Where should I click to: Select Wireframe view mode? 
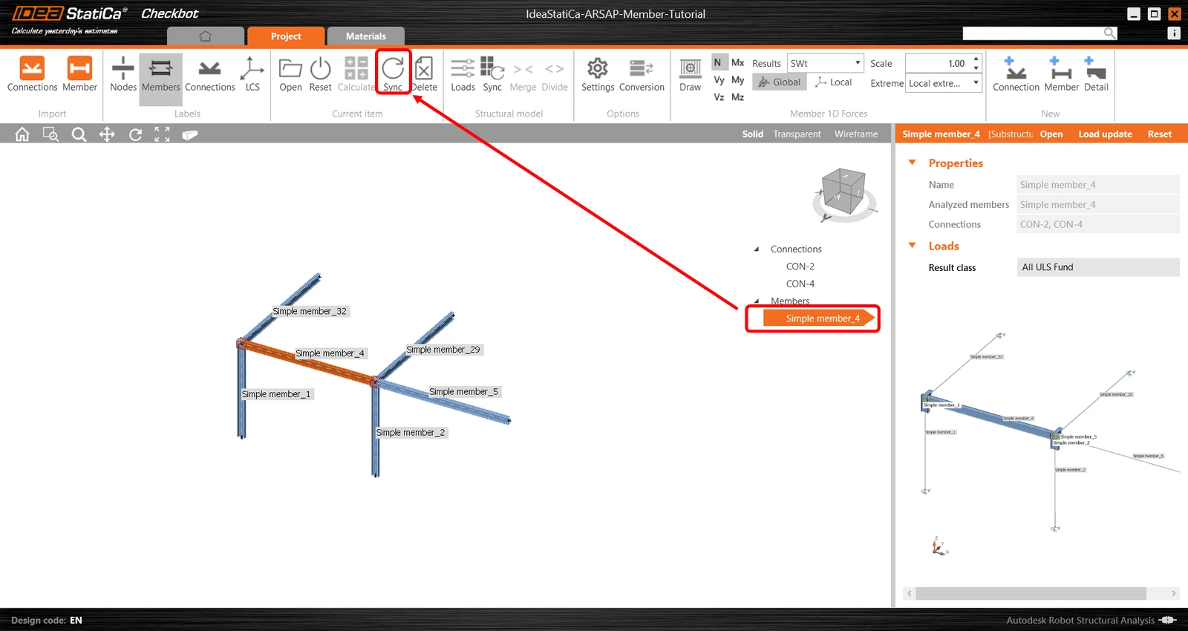(855, 134)
